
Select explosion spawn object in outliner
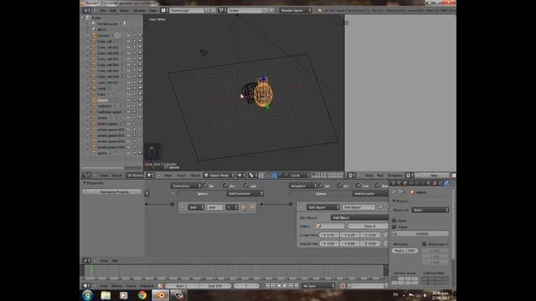pos(110,112)
